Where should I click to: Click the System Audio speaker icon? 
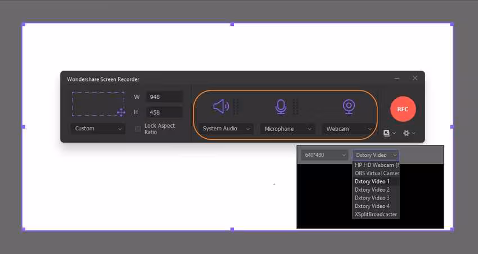tap(221, 106)
